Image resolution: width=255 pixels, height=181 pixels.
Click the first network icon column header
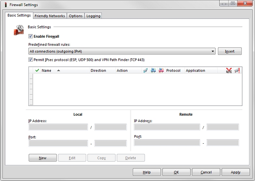(x=145, y=70)
